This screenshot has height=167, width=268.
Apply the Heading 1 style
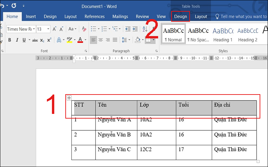pos(223,34)
